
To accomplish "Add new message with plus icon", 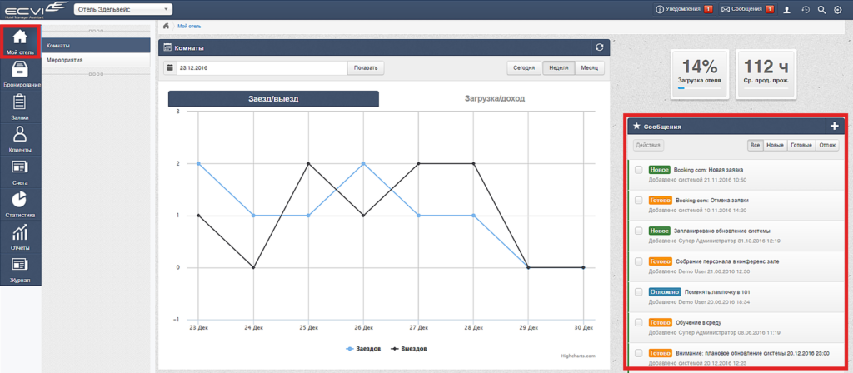I will click(x=835, y=127).
